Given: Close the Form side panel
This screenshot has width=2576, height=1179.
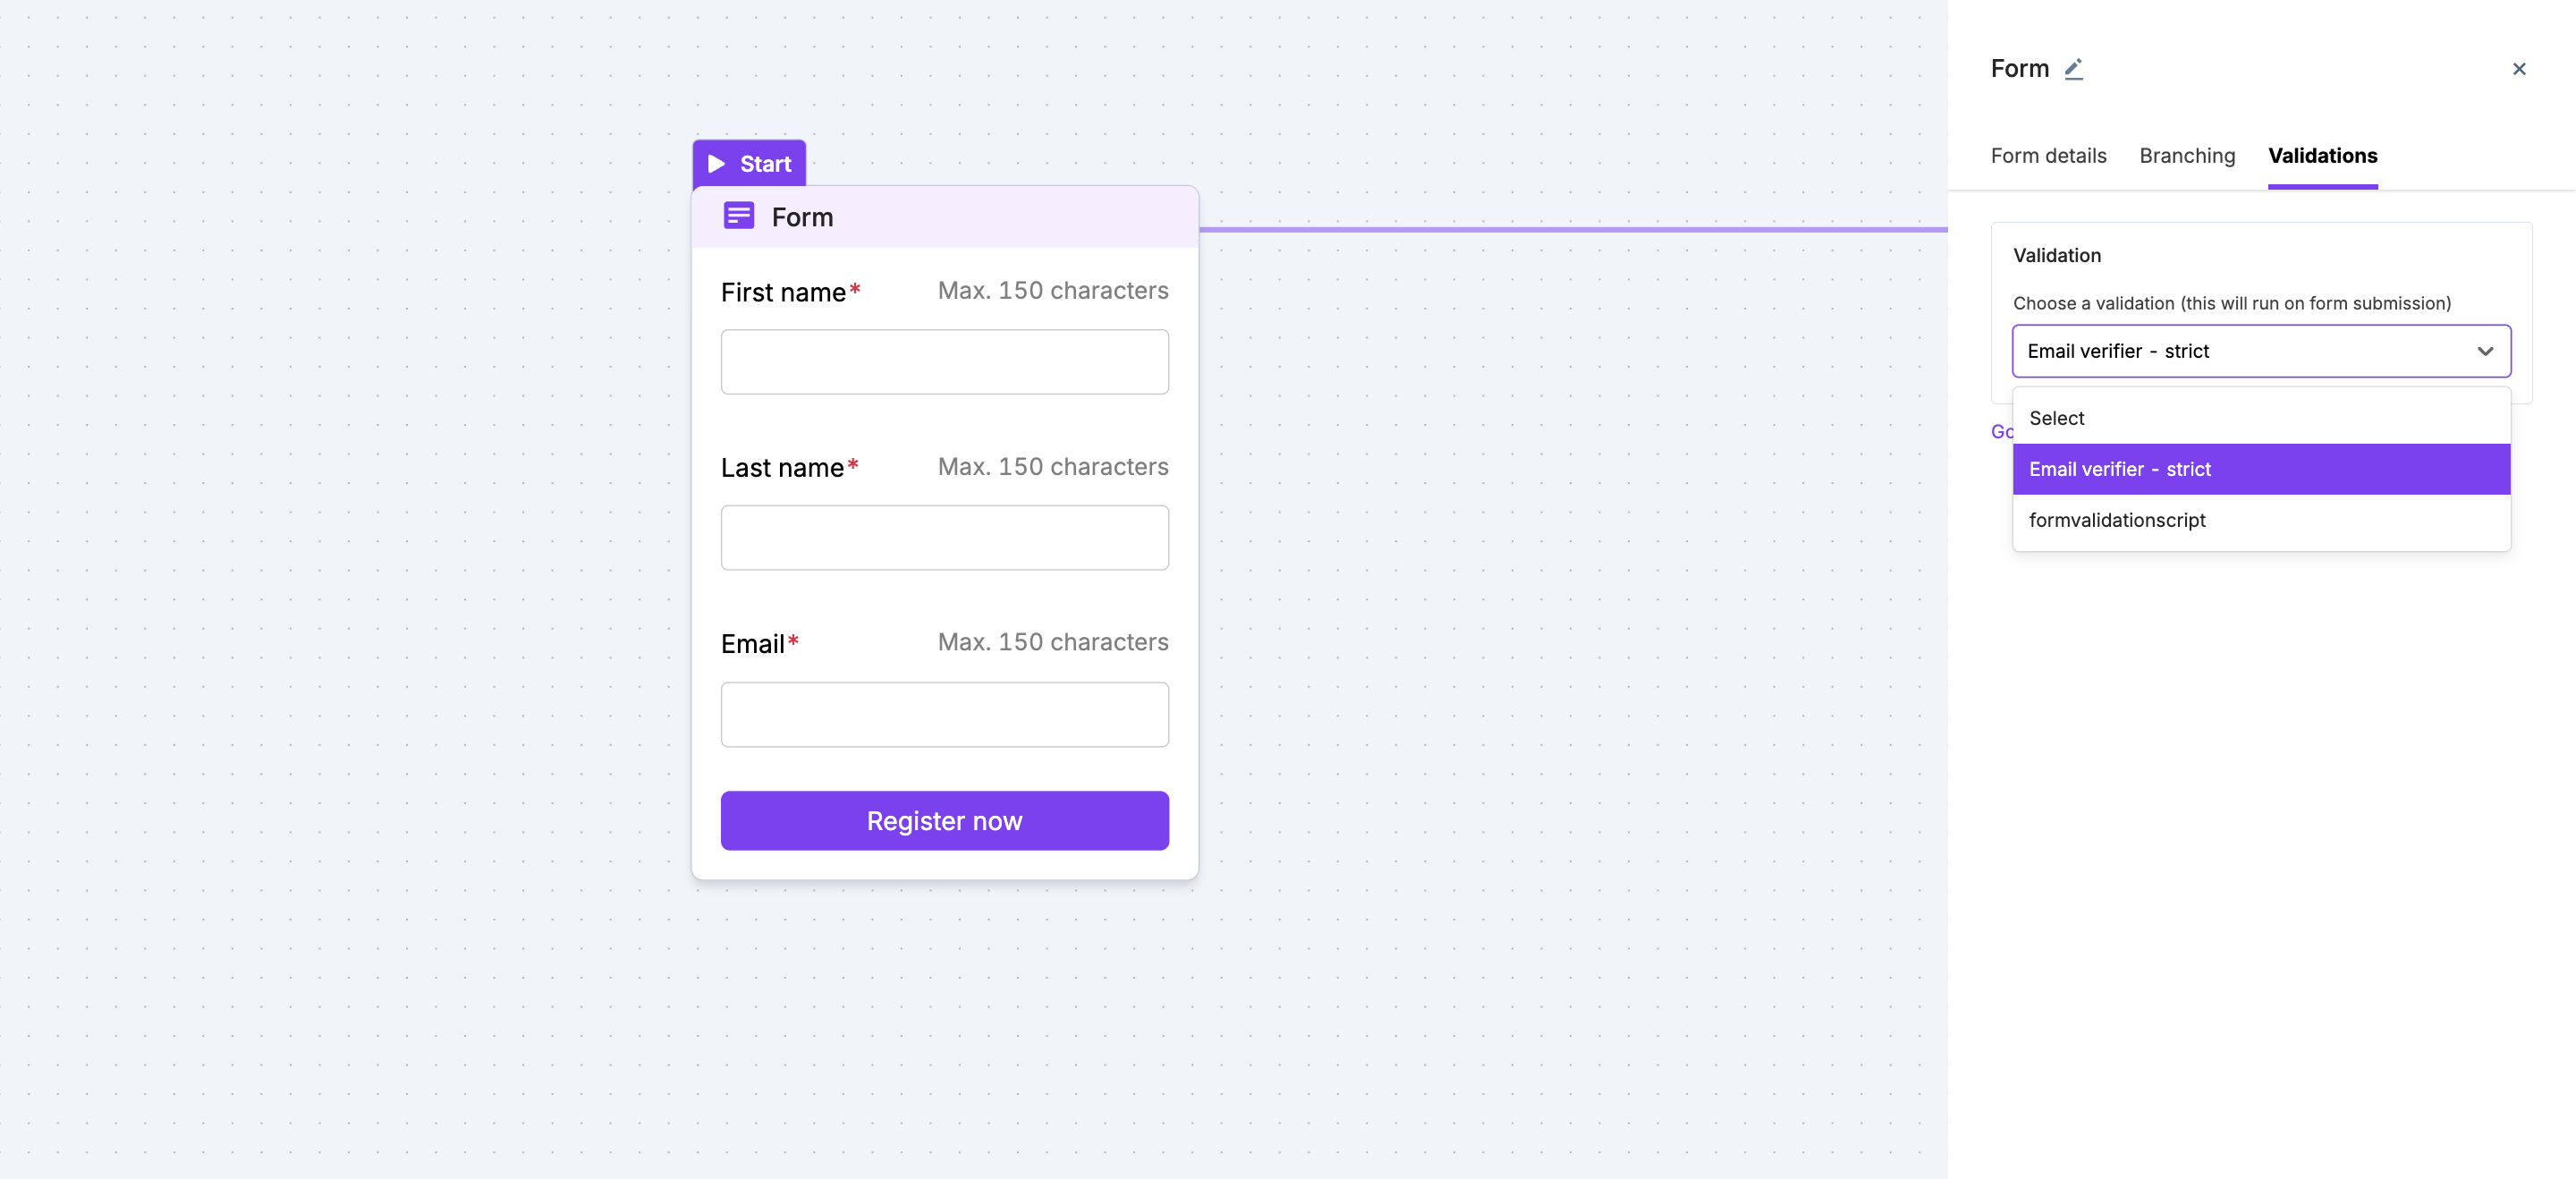Looking at the screenshot, I should click(2518, 69).
